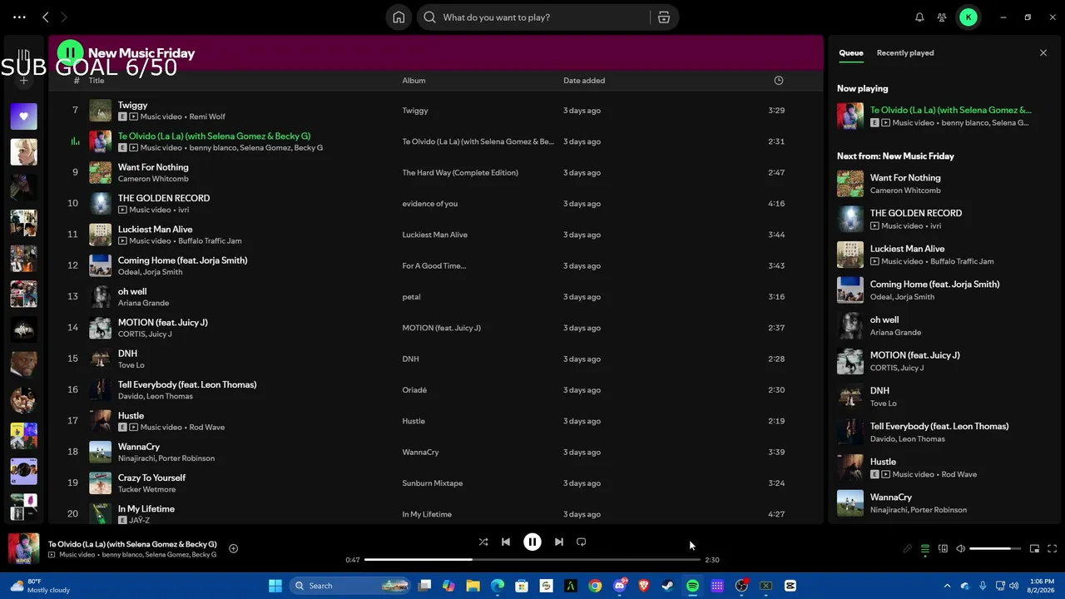Toggle repeat mode in the player bar

[x=582, y=542]
